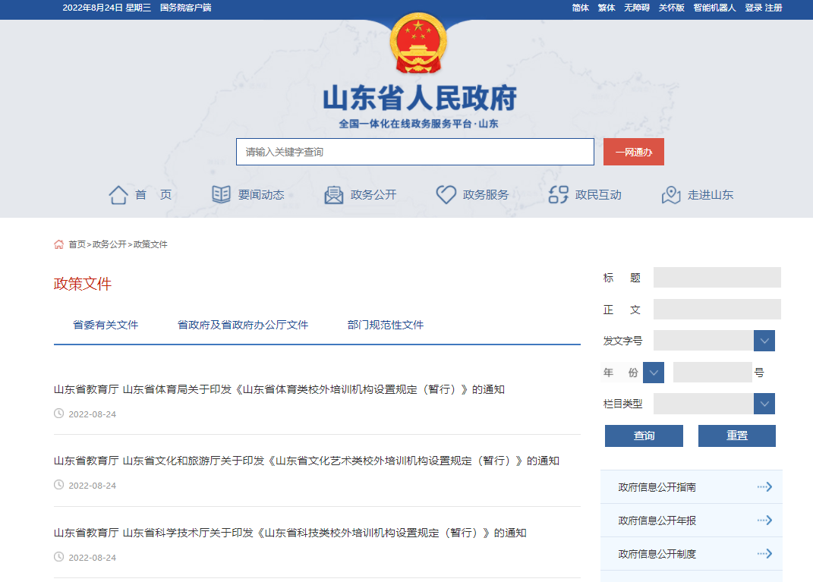Open 政民互动 navigation item

point(598,195)
